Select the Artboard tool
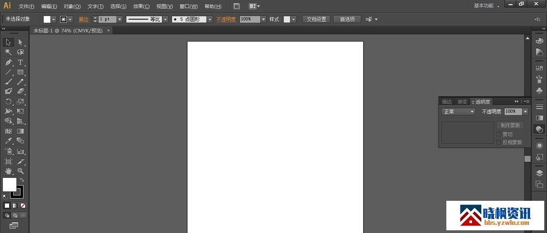The image size is (547, 233). pyautogui.click(x=9, y=162)
